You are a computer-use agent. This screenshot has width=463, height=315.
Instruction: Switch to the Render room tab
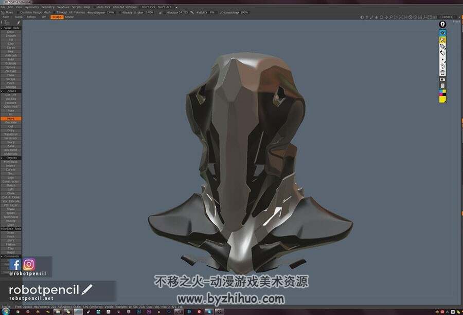69,17
